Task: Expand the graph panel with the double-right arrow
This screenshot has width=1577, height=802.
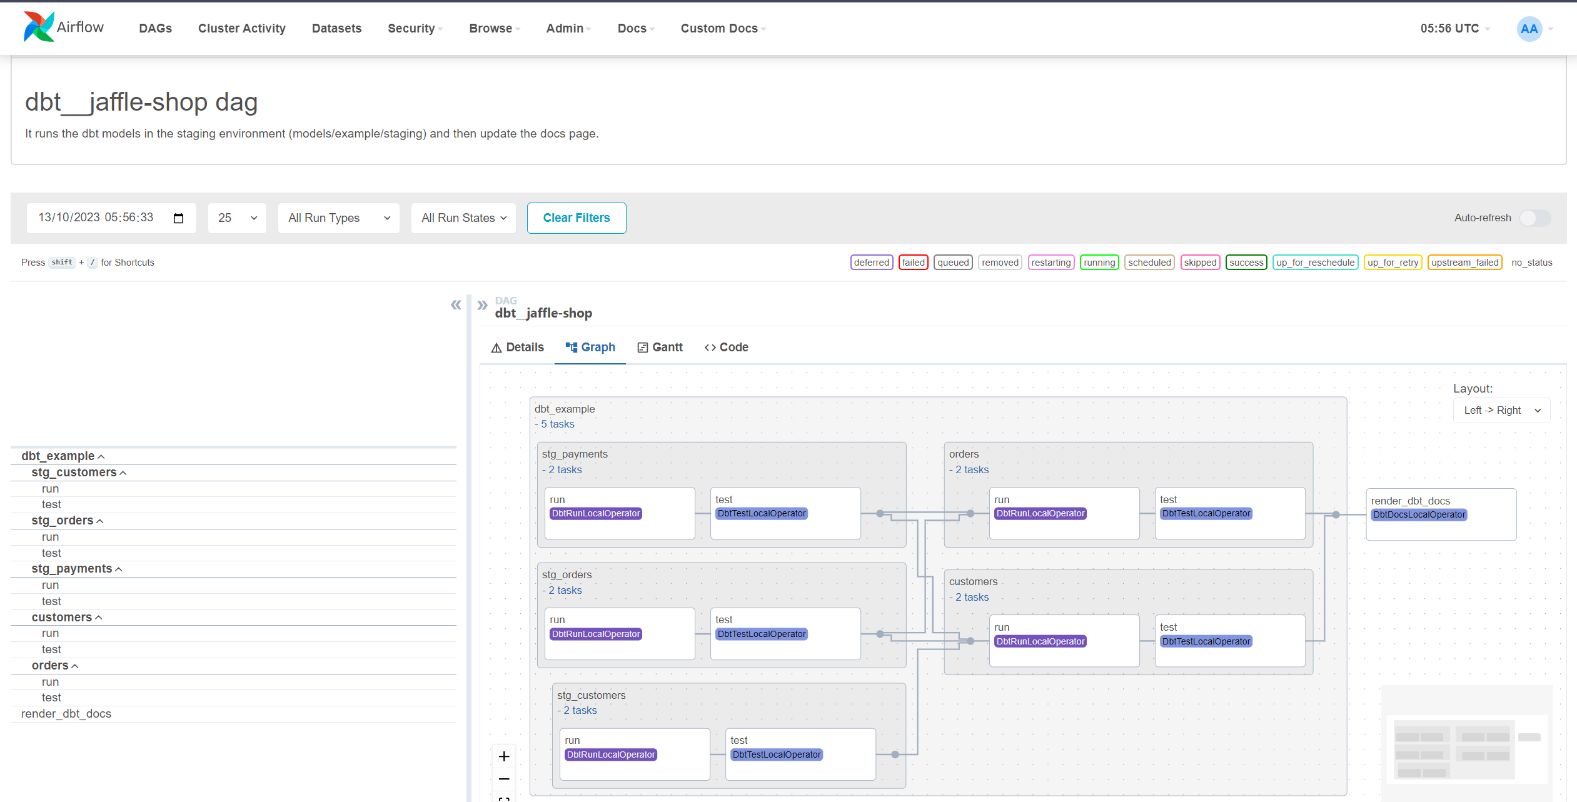Action: click(482, 305)
